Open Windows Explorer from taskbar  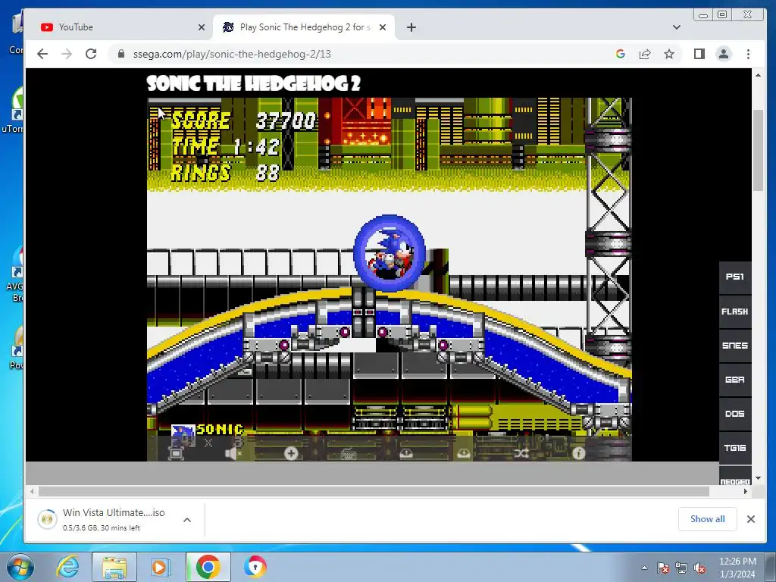114,567
